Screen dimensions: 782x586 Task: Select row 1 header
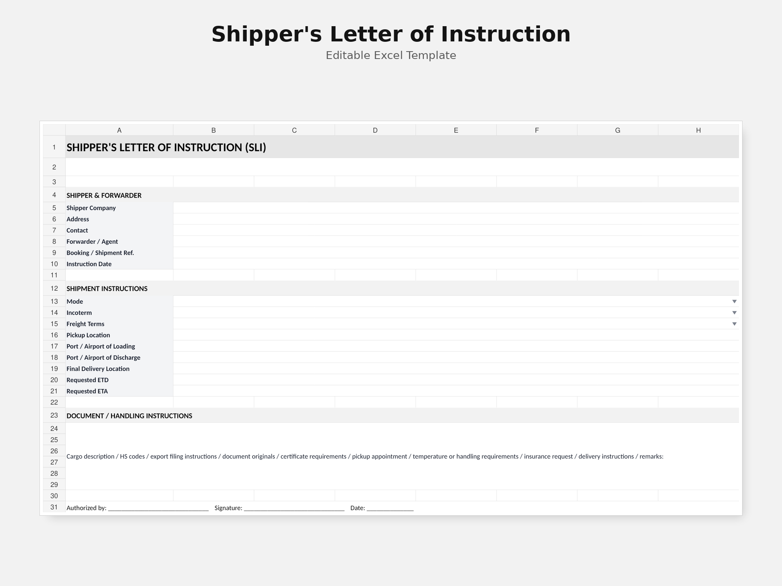(x=54, y=147)
